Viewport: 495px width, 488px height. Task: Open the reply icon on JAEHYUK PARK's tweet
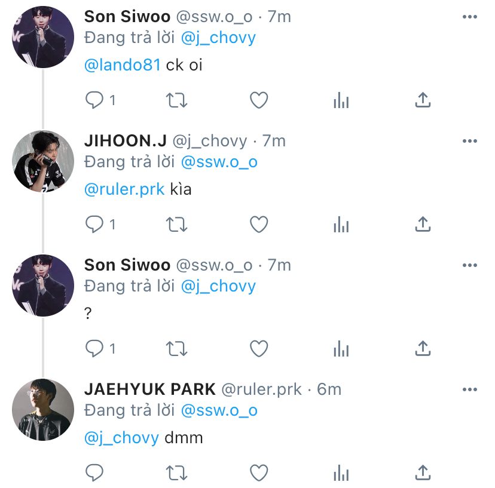pyautogui.click(x=94, y=472)
